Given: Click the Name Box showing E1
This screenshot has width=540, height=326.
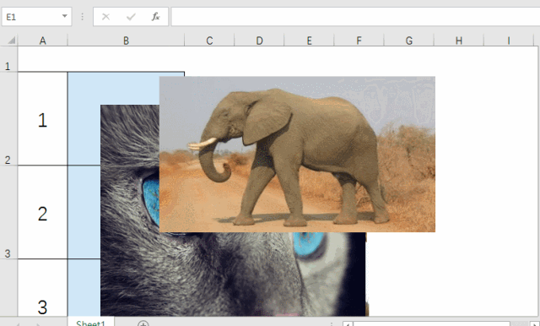Looking at the screenshot, I should 31,17.
